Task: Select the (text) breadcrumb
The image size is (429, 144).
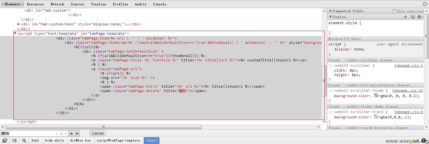Action: 152,141
